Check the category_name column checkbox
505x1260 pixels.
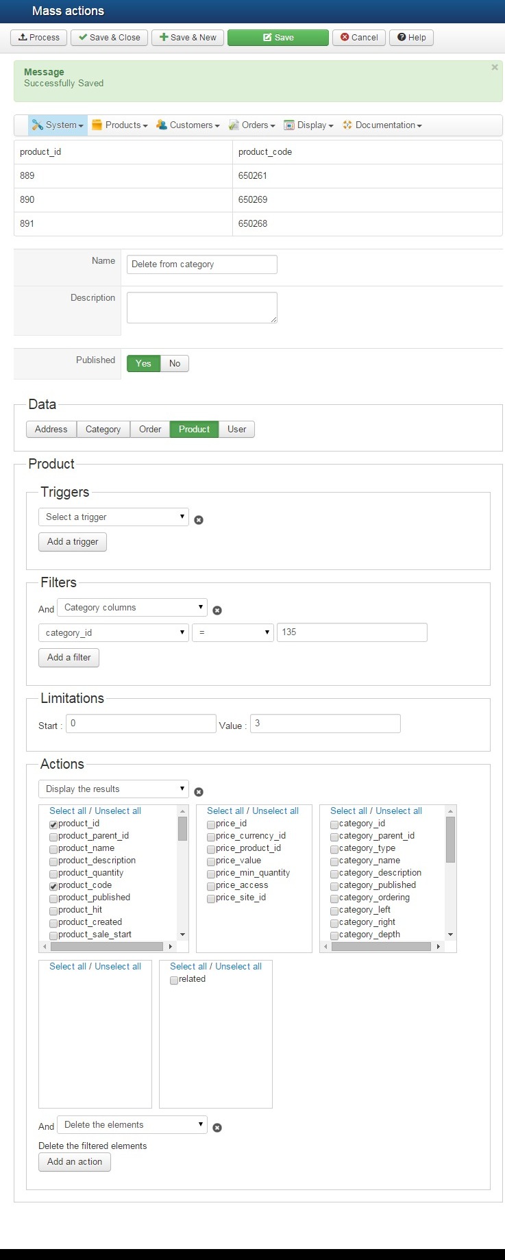334,862
